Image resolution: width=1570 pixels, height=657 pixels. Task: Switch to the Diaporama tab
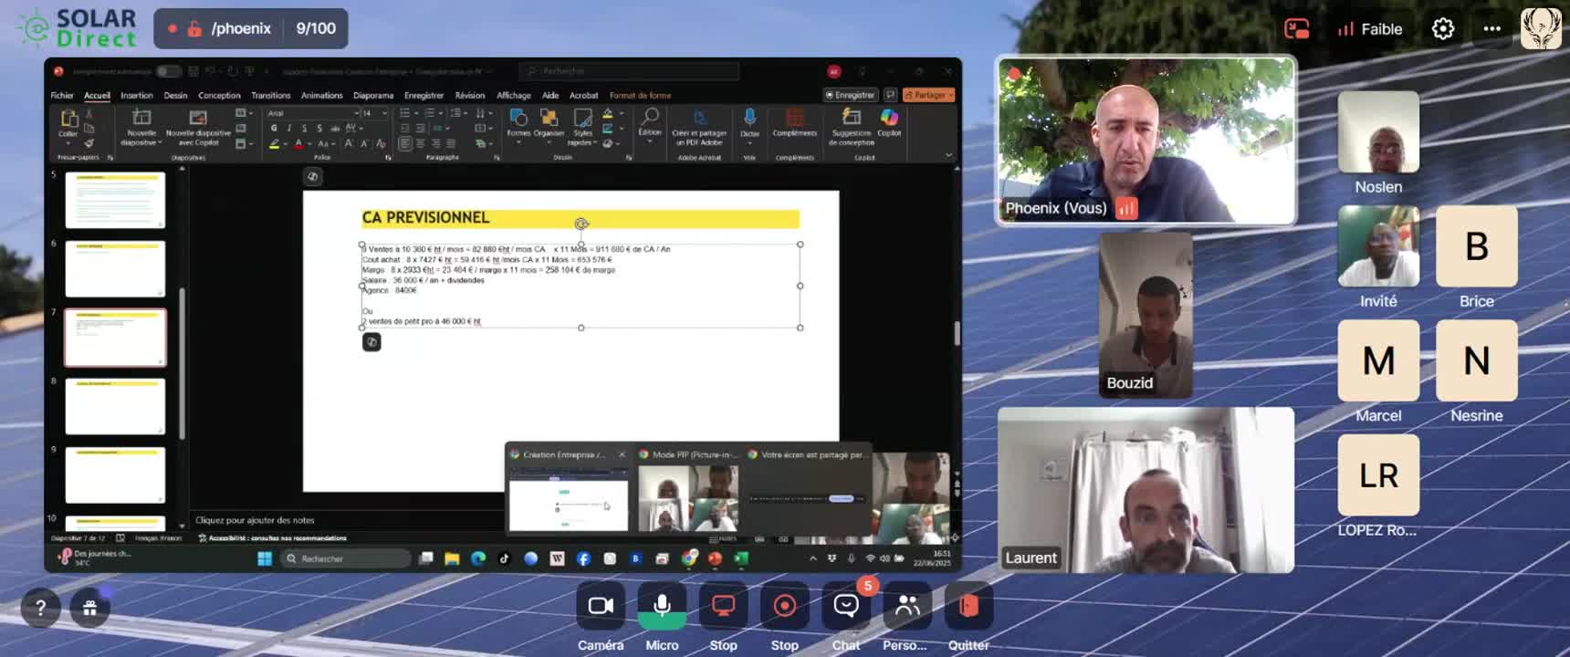[373, 95]
